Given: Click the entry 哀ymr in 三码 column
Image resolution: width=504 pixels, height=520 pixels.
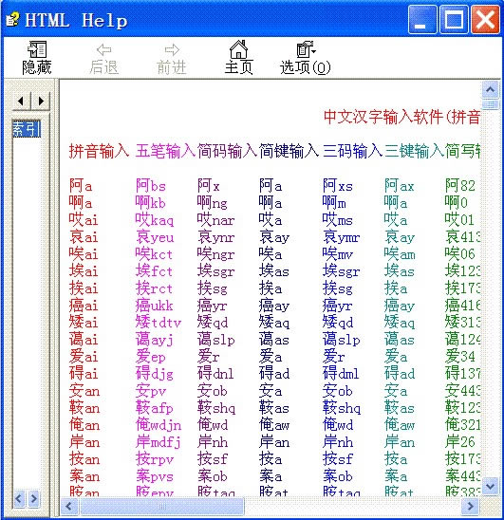Looking at the screenshot, I should (341, 237).
